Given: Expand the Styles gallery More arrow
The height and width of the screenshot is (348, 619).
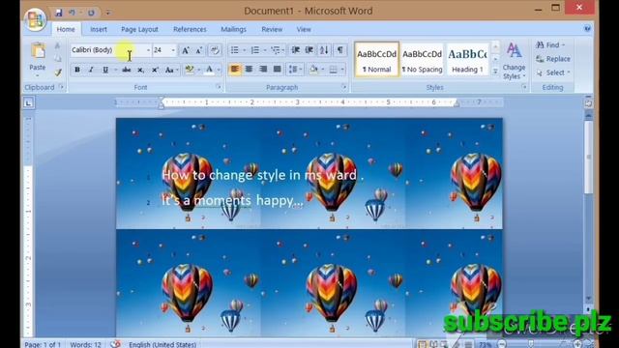Looking at the screenshot, I should click(495, 71).
